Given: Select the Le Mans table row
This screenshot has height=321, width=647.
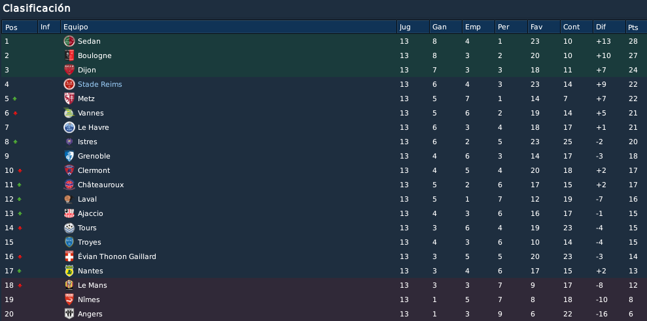Looking at the screenshot, I should click(323, 285).
